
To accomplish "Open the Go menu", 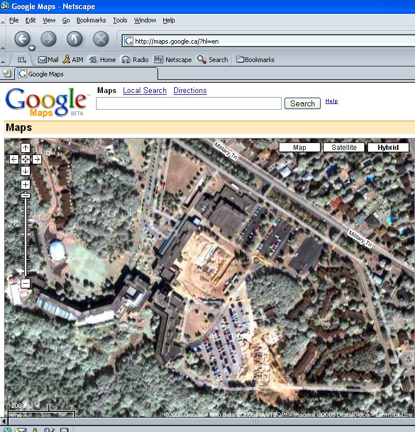I will pyautogui.click(x=66, y=20).
